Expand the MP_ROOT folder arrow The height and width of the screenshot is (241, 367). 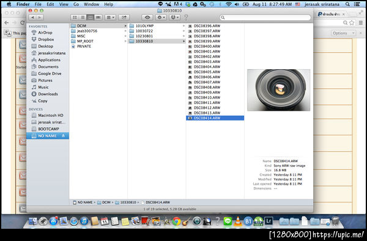(x=125, y=41)
